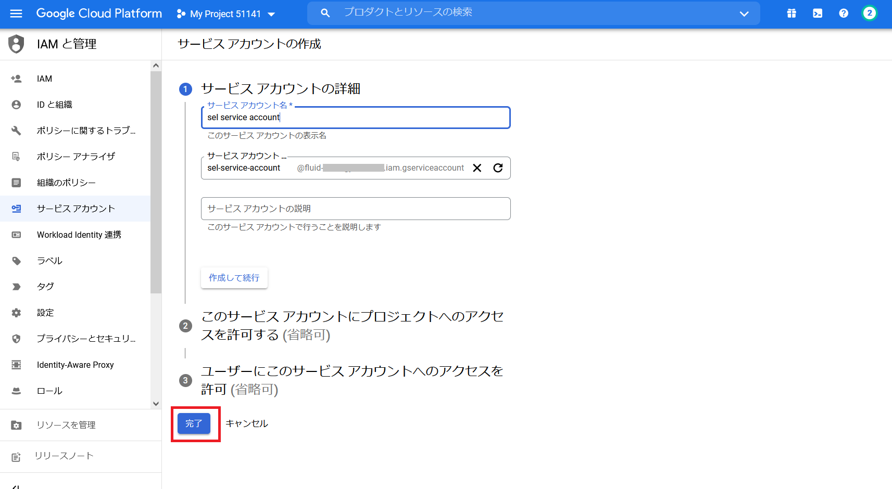The height and width of the screenshot is (489, 892).
Task: Click the キャンセル button
Action: click(247, 423)
